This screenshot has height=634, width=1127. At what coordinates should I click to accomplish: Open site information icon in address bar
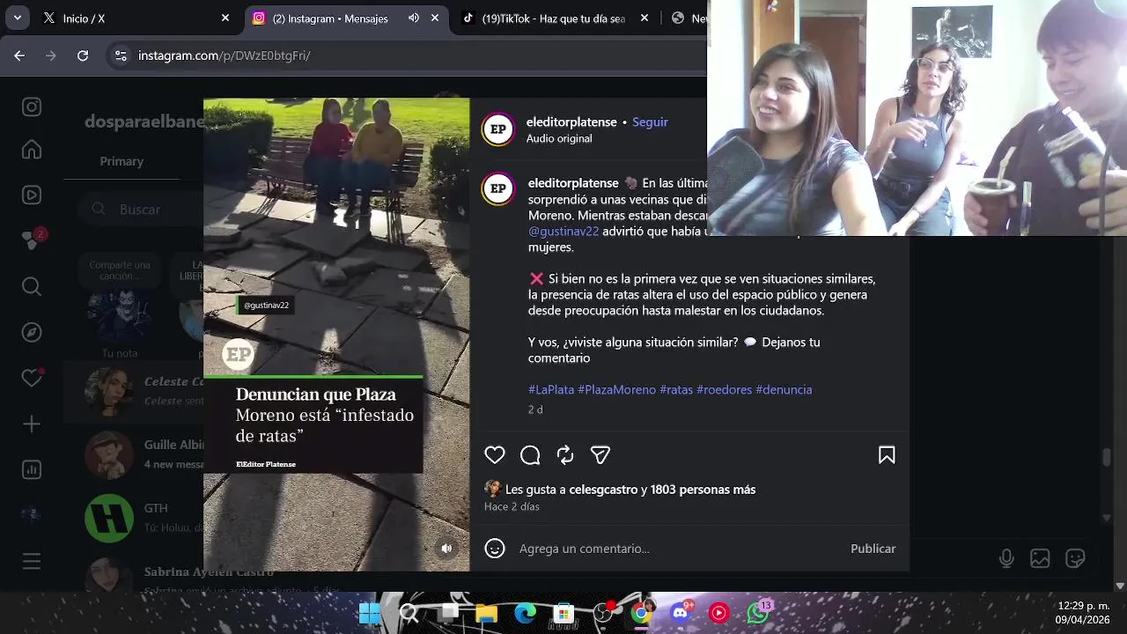tap(121, 55)
